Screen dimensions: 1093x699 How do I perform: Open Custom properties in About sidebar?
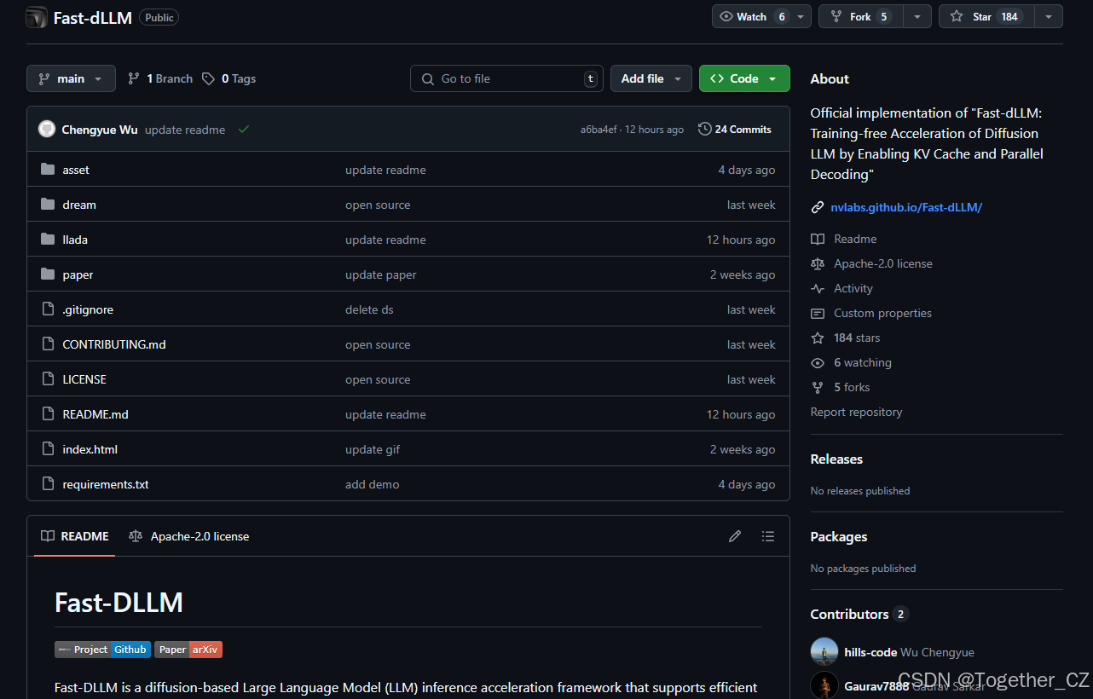click(882, 313)
